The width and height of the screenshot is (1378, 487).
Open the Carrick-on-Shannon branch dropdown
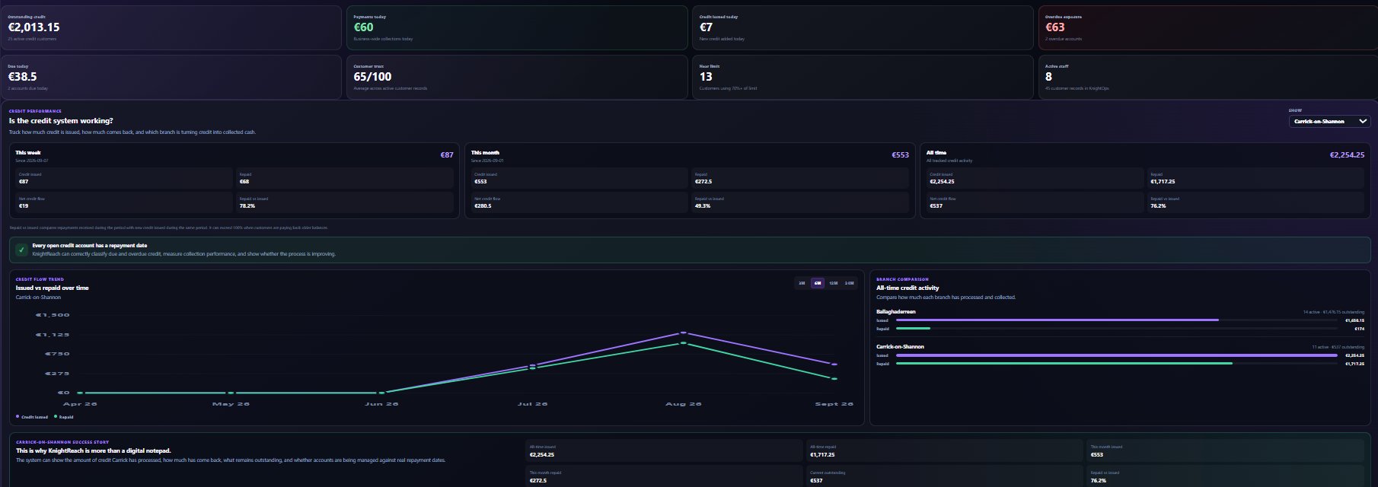pyautogui.click(x=1329, y=121)
